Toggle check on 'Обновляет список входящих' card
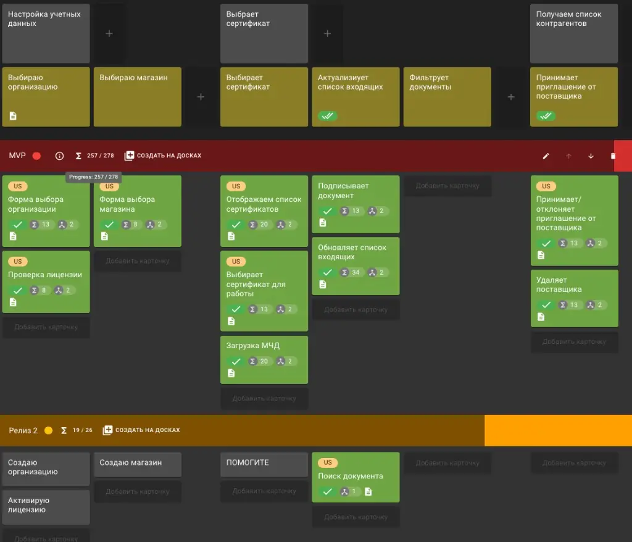This screenshot has width=632, height=542. click(x=327, y=273)
